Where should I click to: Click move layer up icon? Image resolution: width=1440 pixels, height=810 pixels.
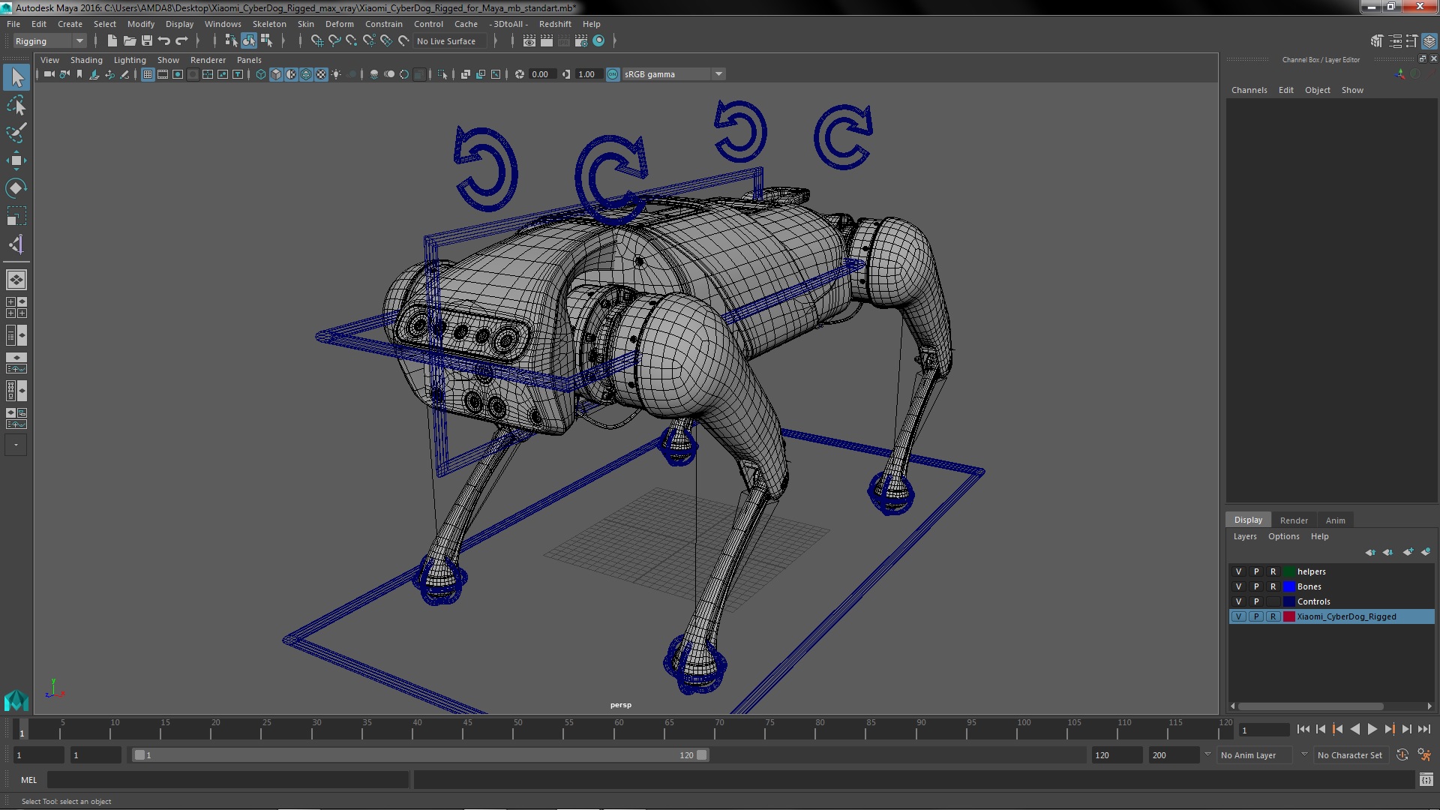(1370, 553)
